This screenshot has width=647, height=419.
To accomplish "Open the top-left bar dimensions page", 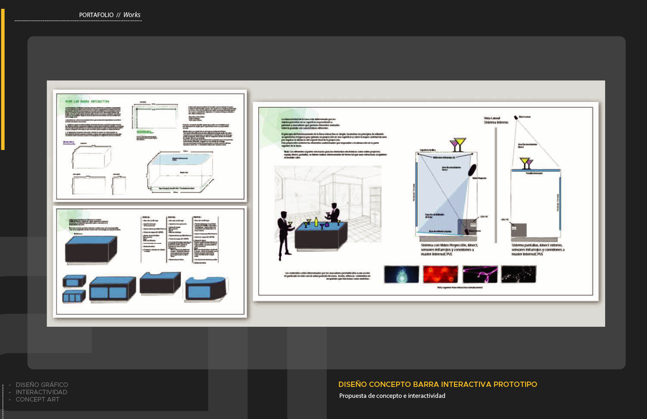I will coord(150,145).
